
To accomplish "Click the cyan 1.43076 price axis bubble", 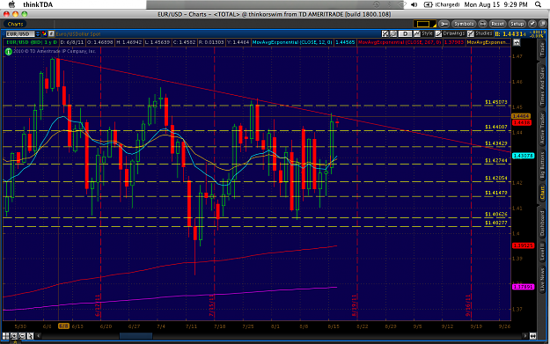I will click(x=523, y=156).
